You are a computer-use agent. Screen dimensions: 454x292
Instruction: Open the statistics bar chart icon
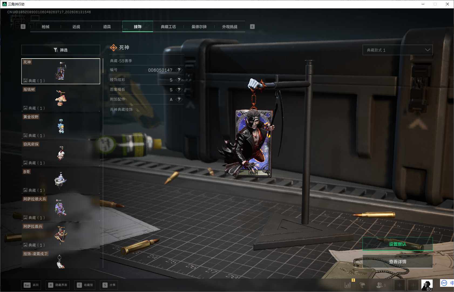point(348,285)
